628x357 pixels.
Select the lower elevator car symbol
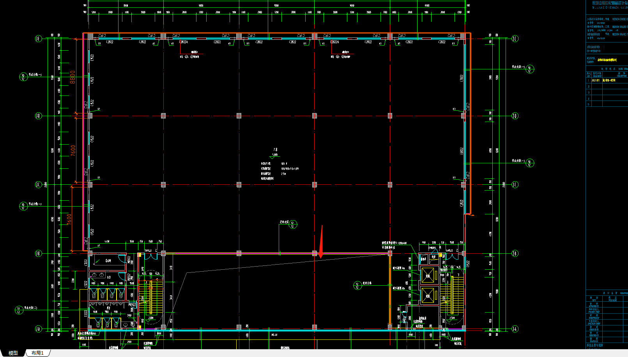click(x=428, y=296)
